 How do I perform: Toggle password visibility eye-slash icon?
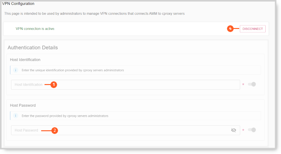233,130
